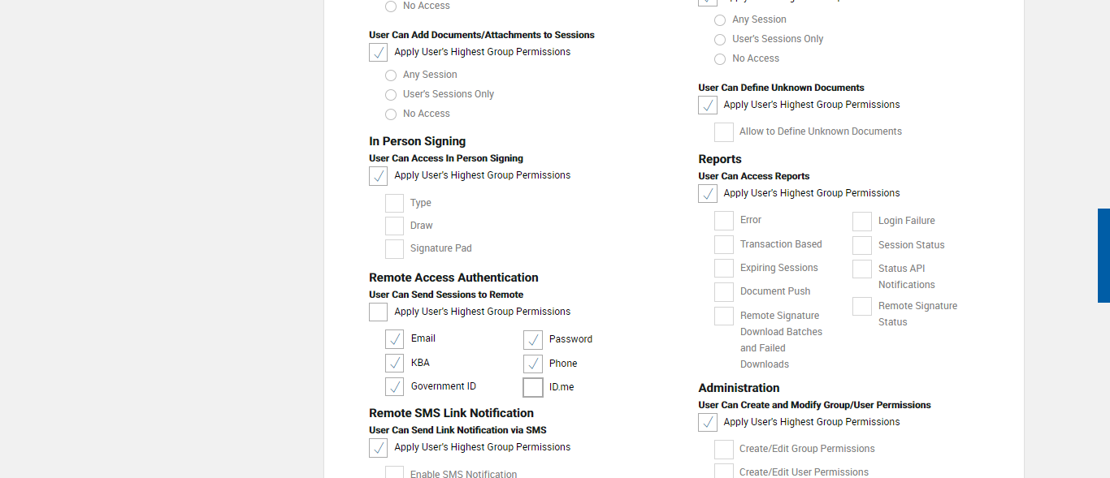Uncheck group permissions under In Person Signing
1110x478 pixels.
(x=379, y=176)
